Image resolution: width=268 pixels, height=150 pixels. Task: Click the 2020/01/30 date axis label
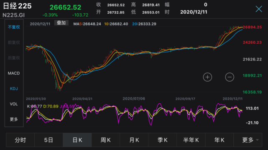36,99
